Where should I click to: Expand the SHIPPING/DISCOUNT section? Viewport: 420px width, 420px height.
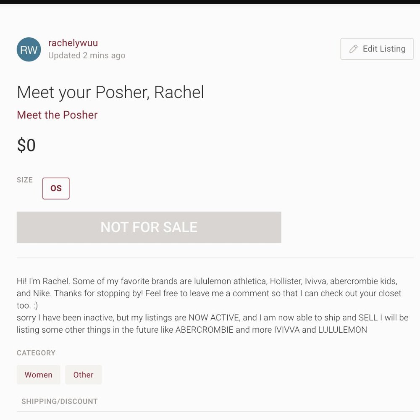click(x=60, y=402)
